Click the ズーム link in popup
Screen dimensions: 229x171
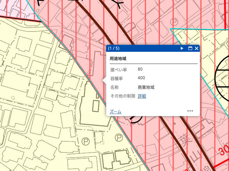116,112
